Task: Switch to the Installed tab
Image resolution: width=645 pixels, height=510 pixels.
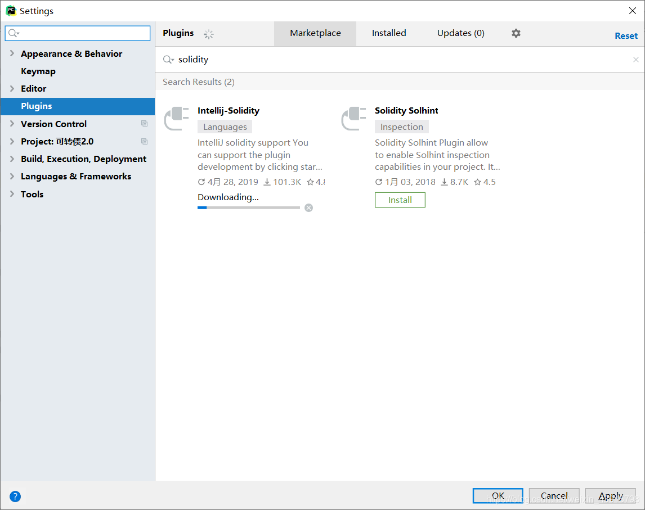Action: 389,33
